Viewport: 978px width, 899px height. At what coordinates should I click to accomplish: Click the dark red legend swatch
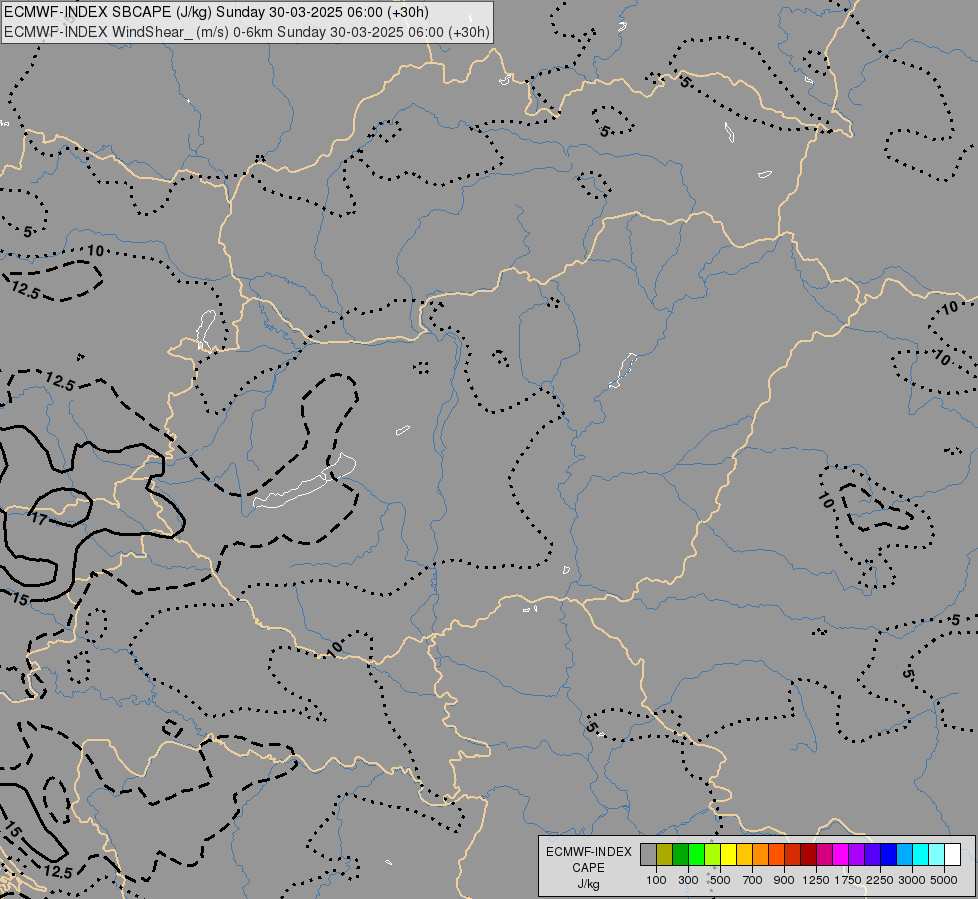[809, 854]
